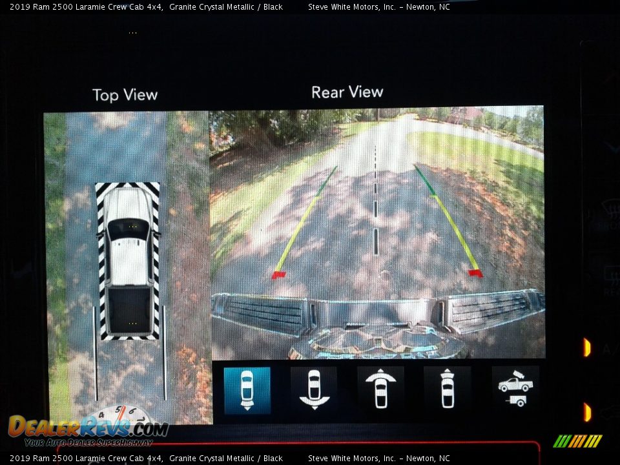Switch to rear cross path camera view icon
The width and height of the screenshot is (620, 465).
pyautogui.click(x=314, y=389)
